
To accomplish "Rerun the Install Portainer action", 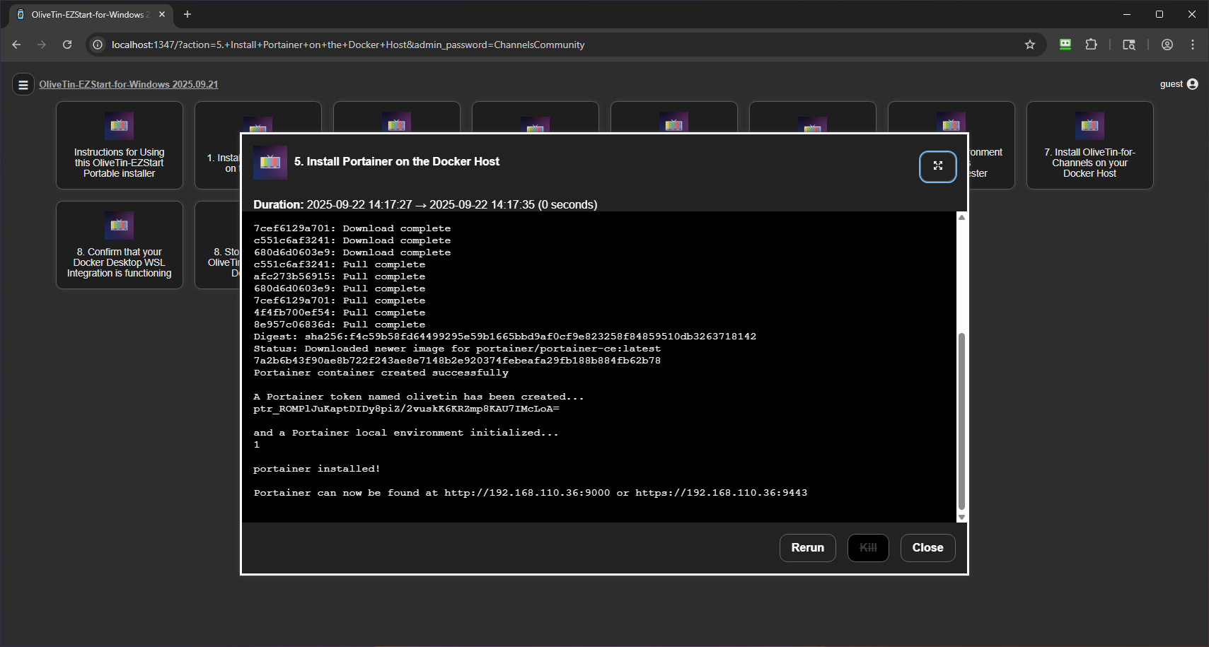I will (807, 547).
